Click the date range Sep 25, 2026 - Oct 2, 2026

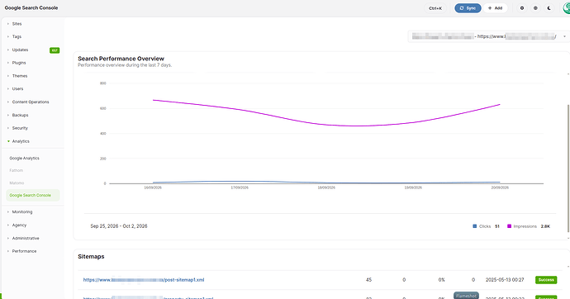click(x=119, y=226)
